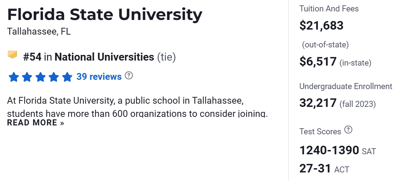
Task: Click the 27-31 ACT score range
Action: click(315, 169)
